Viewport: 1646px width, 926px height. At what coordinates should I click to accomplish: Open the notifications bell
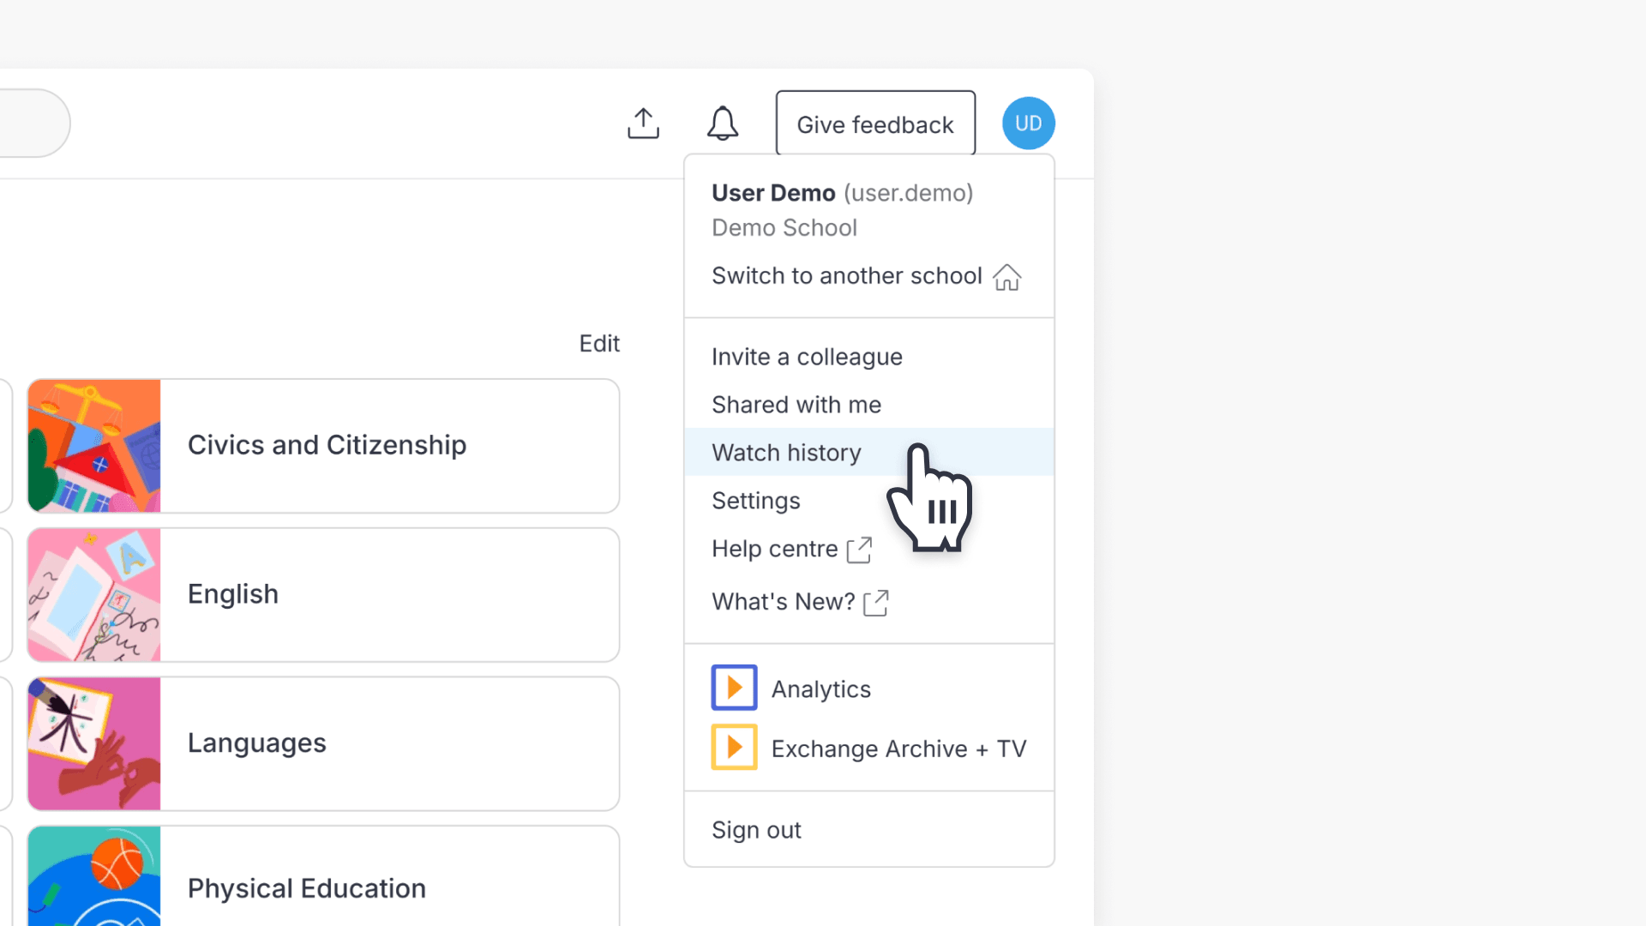(x=722, y=123)
